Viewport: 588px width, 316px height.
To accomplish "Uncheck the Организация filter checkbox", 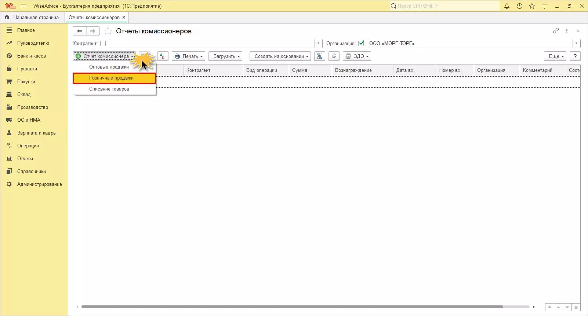I will pyautogui.click(x=361, y=43).
